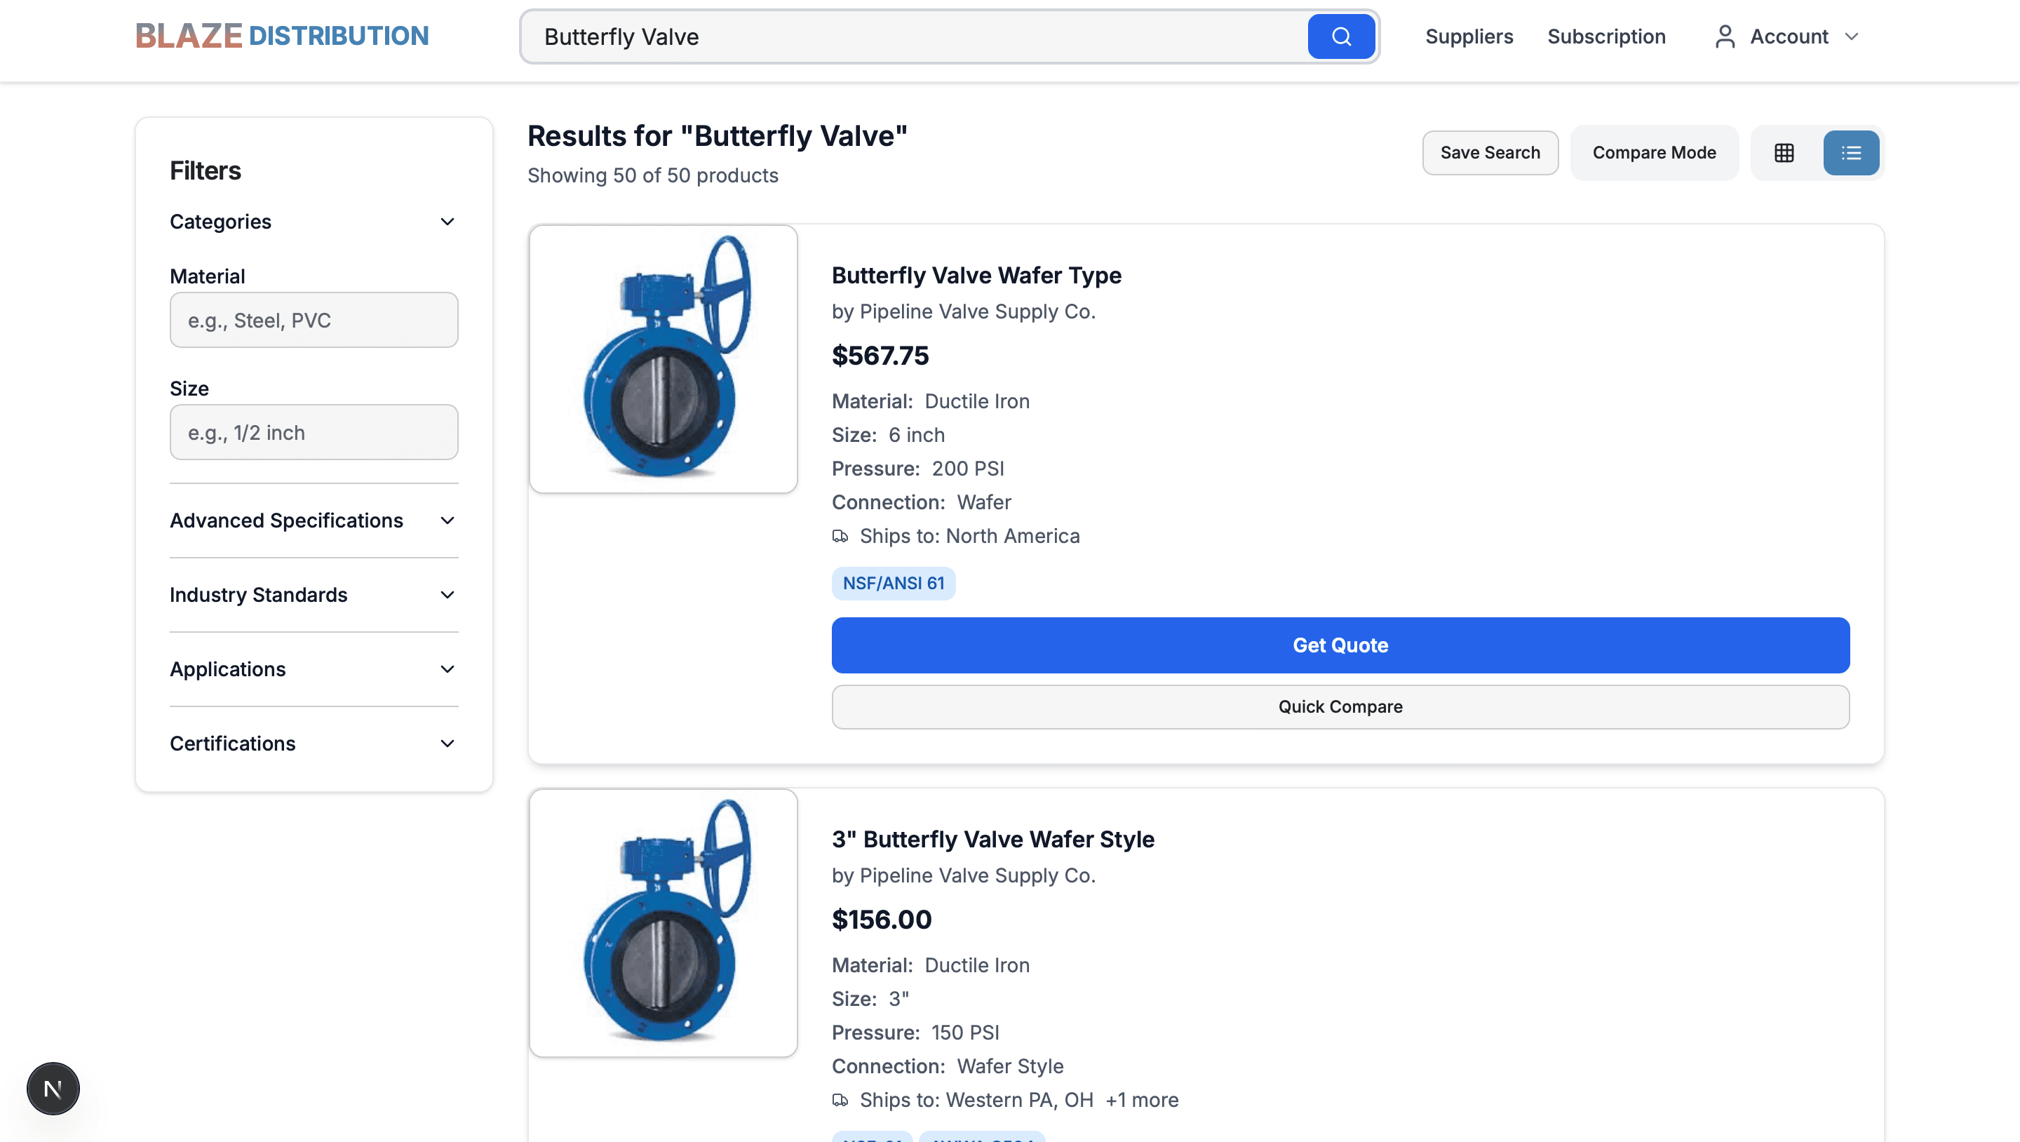Switch to grid view
Screen dimensions: 2020x1142
point(1784,152)
